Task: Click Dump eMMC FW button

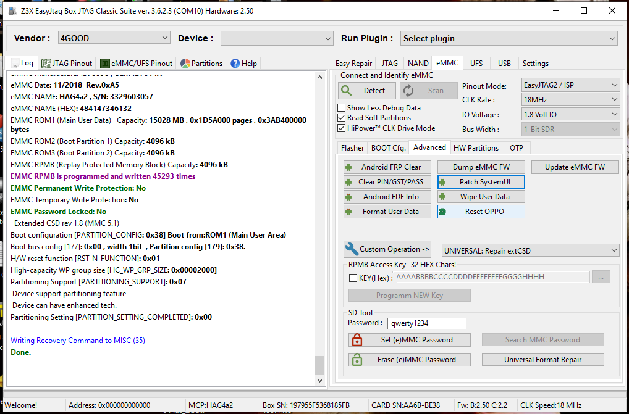Action: [481, 167]
